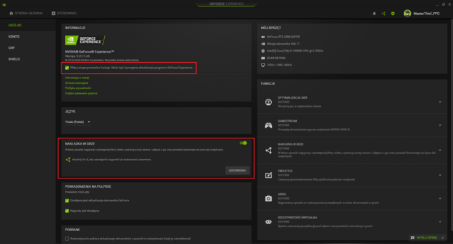The image size is (453, 244).
Task: Open Informacje o wersji link
Action: [x=77, y=78]
